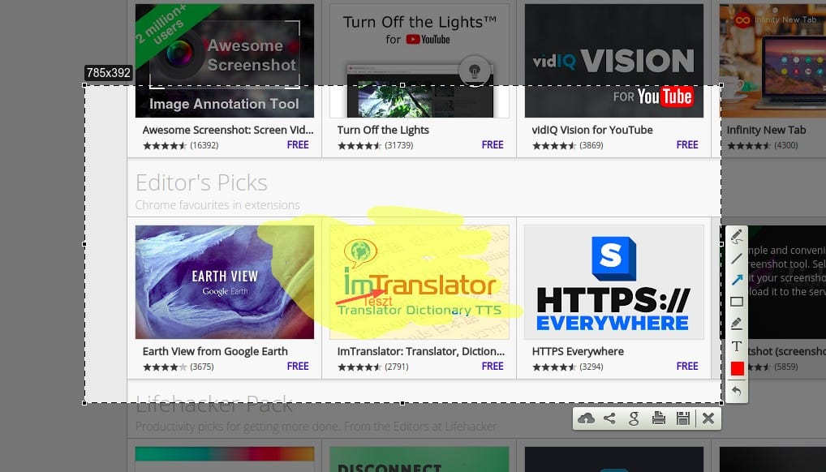Click the (3869) rating count
The width and height of the screenshot is (826, 472).
592,145
